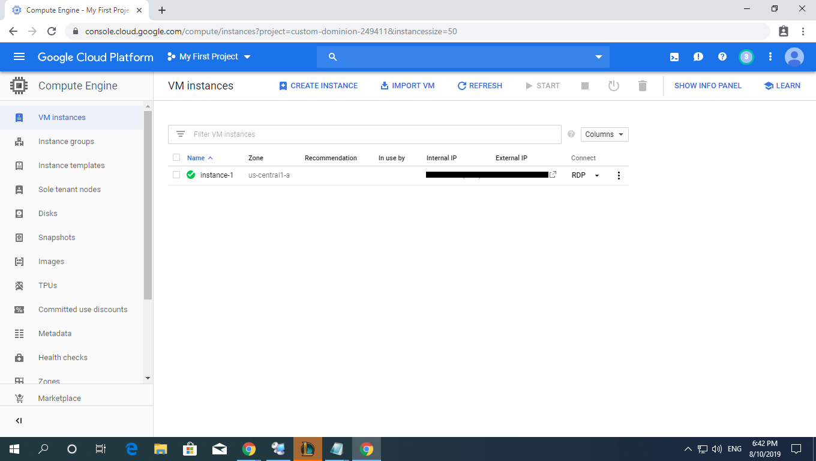Expand the RDP connection options arrow
The width and height of the screenshot is (816, 461).
point(597,175)
